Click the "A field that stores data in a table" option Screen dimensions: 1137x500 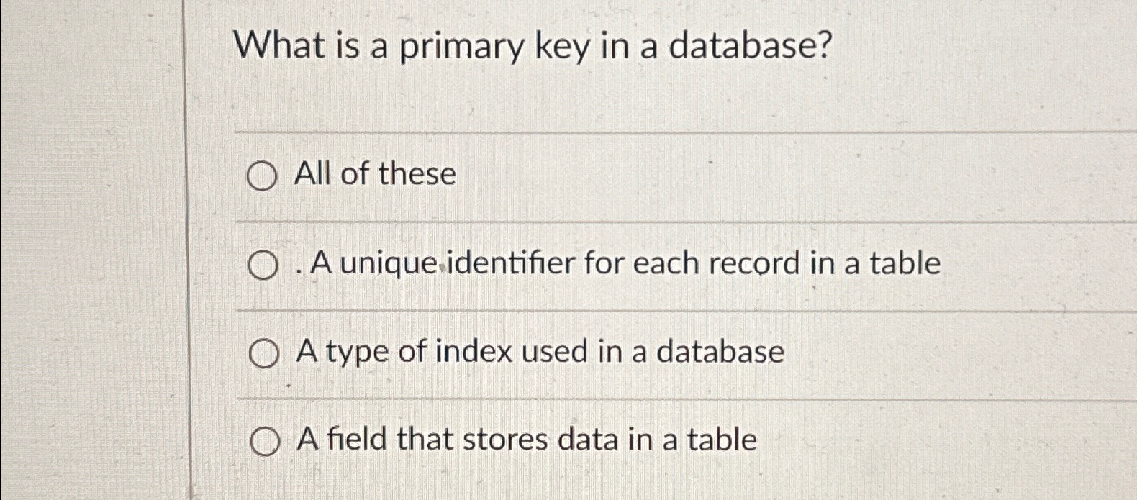pyautogui.click(x=525, y=439)
